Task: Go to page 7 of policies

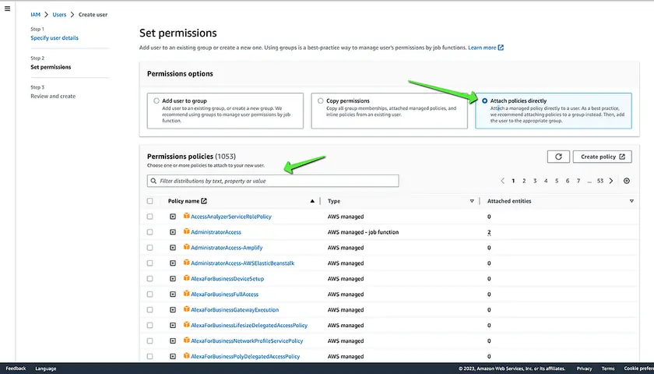Action: coord(578,181)
